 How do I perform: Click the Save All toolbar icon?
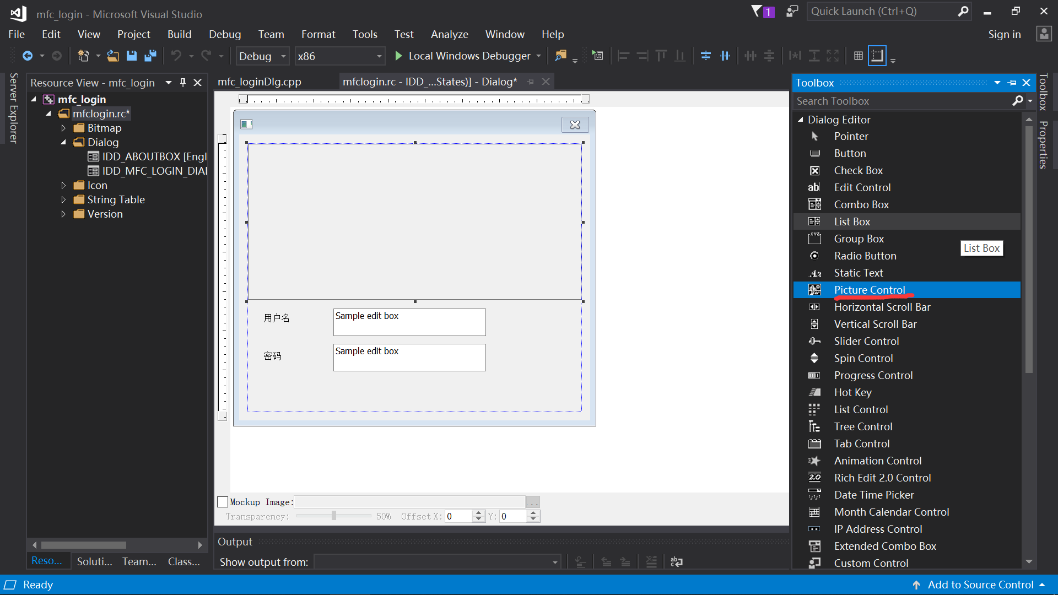[150, 56]
